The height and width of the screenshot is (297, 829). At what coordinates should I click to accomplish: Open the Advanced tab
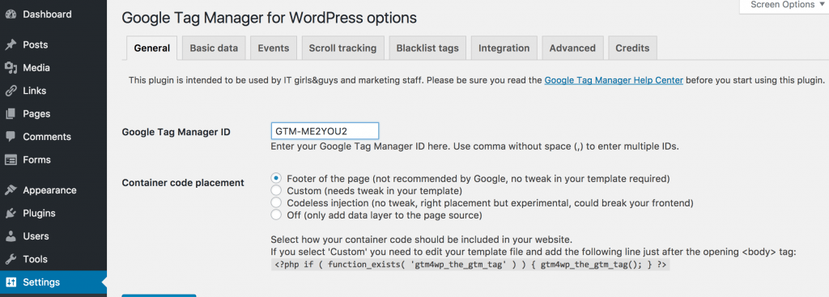point(572,48)
